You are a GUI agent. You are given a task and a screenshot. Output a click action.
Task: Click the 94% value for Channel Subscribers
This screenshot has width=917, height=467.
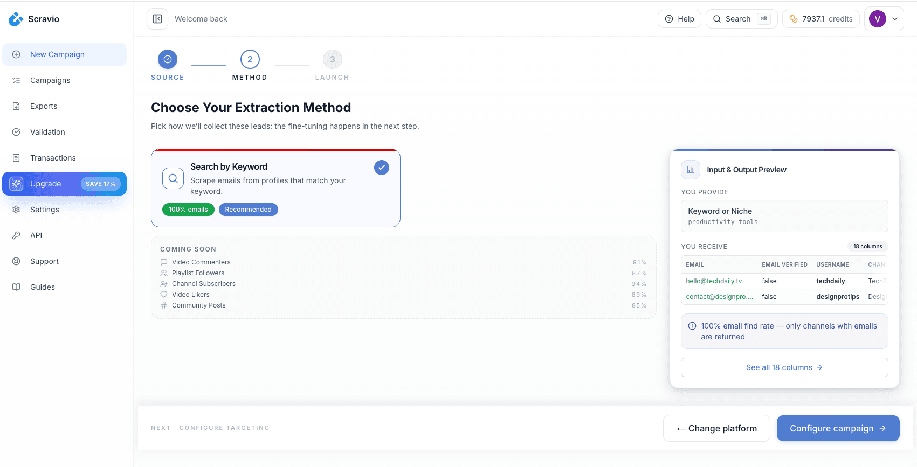tap(639, 284)
